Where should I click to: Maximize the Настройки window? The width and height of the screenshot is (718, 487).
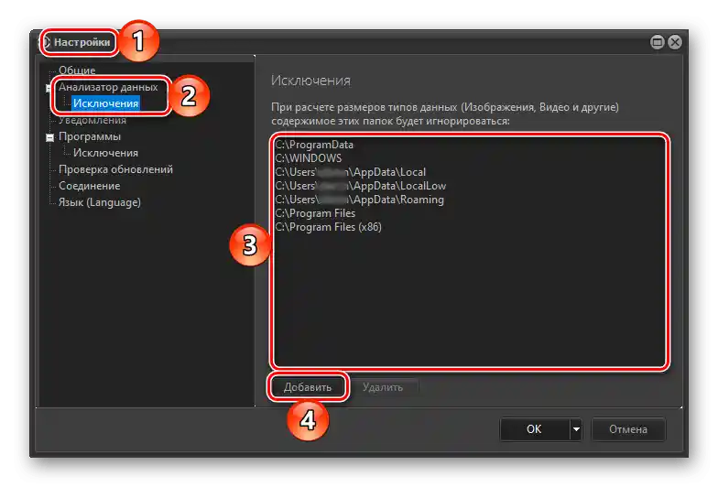tap(658, 42)
